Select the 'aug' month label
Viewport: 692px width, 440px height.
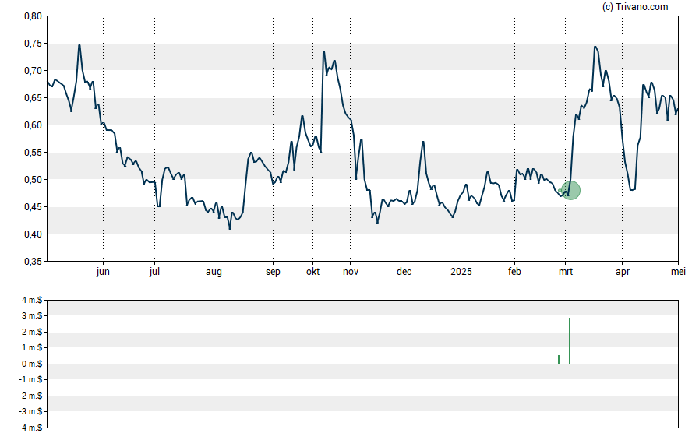[214, 272]
